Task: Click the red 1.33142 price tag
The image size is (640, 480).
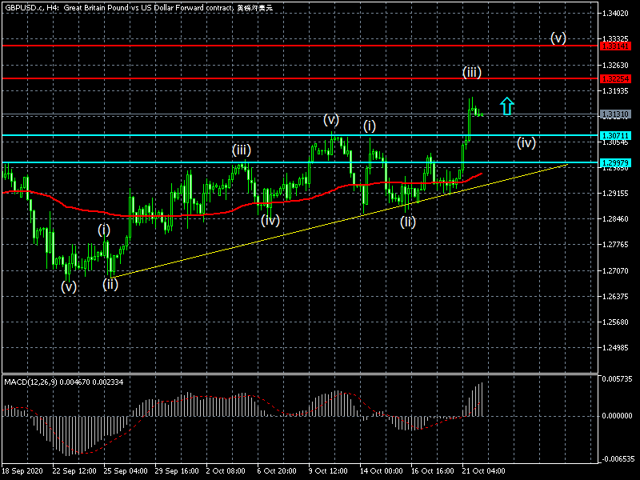Action: (x=614, y=46)
